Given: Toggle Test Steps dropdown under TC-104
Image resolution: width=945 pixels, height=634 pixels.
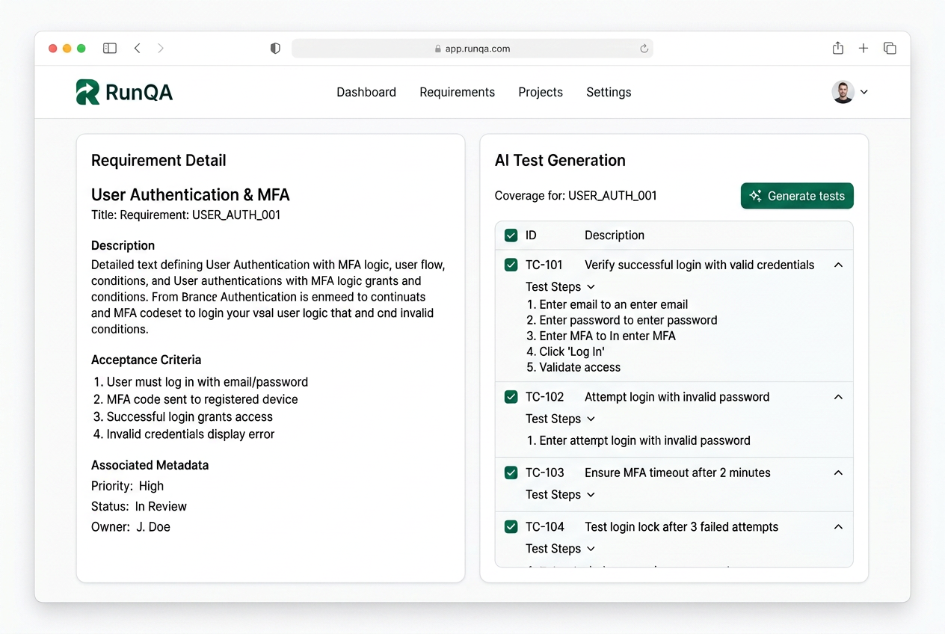Looking at the screenshot, I should coord(561,549).
